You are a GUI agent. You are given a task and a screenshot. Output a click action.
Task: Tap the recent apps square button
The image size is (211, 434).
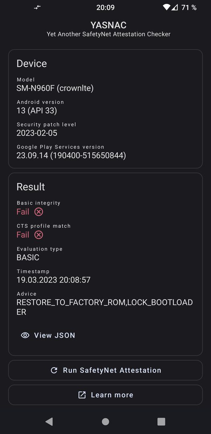[x=161, y=422]
